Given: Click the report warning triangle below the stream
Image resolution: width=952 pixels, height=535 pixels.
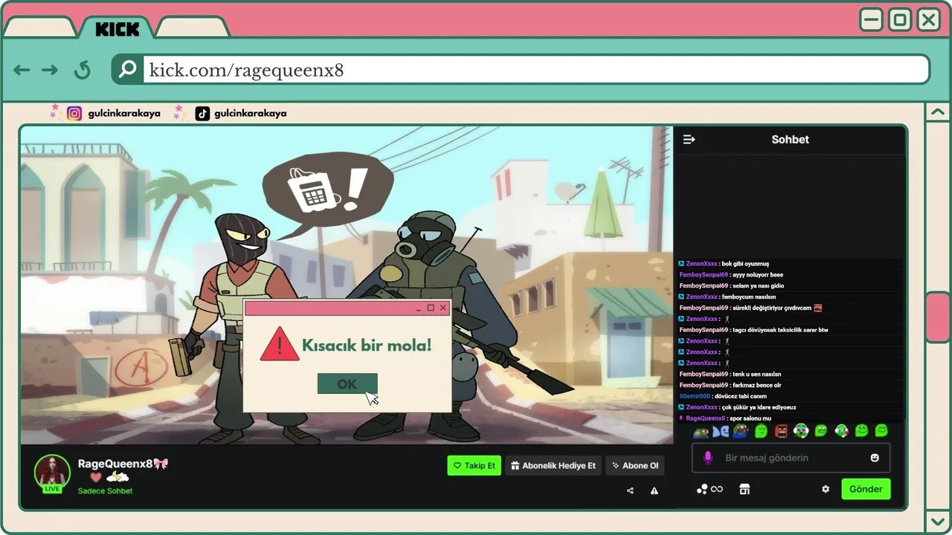Looking at the screenshot, I should [x=654, y=490].
